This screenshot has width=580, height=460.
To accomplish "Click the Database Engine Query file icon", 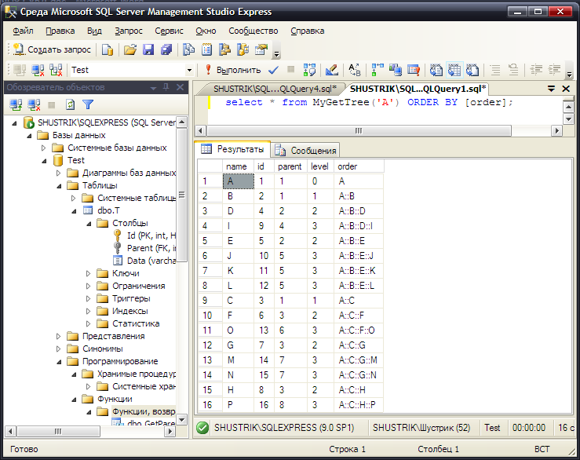I will pyautogui.click(x=108, y=49).
